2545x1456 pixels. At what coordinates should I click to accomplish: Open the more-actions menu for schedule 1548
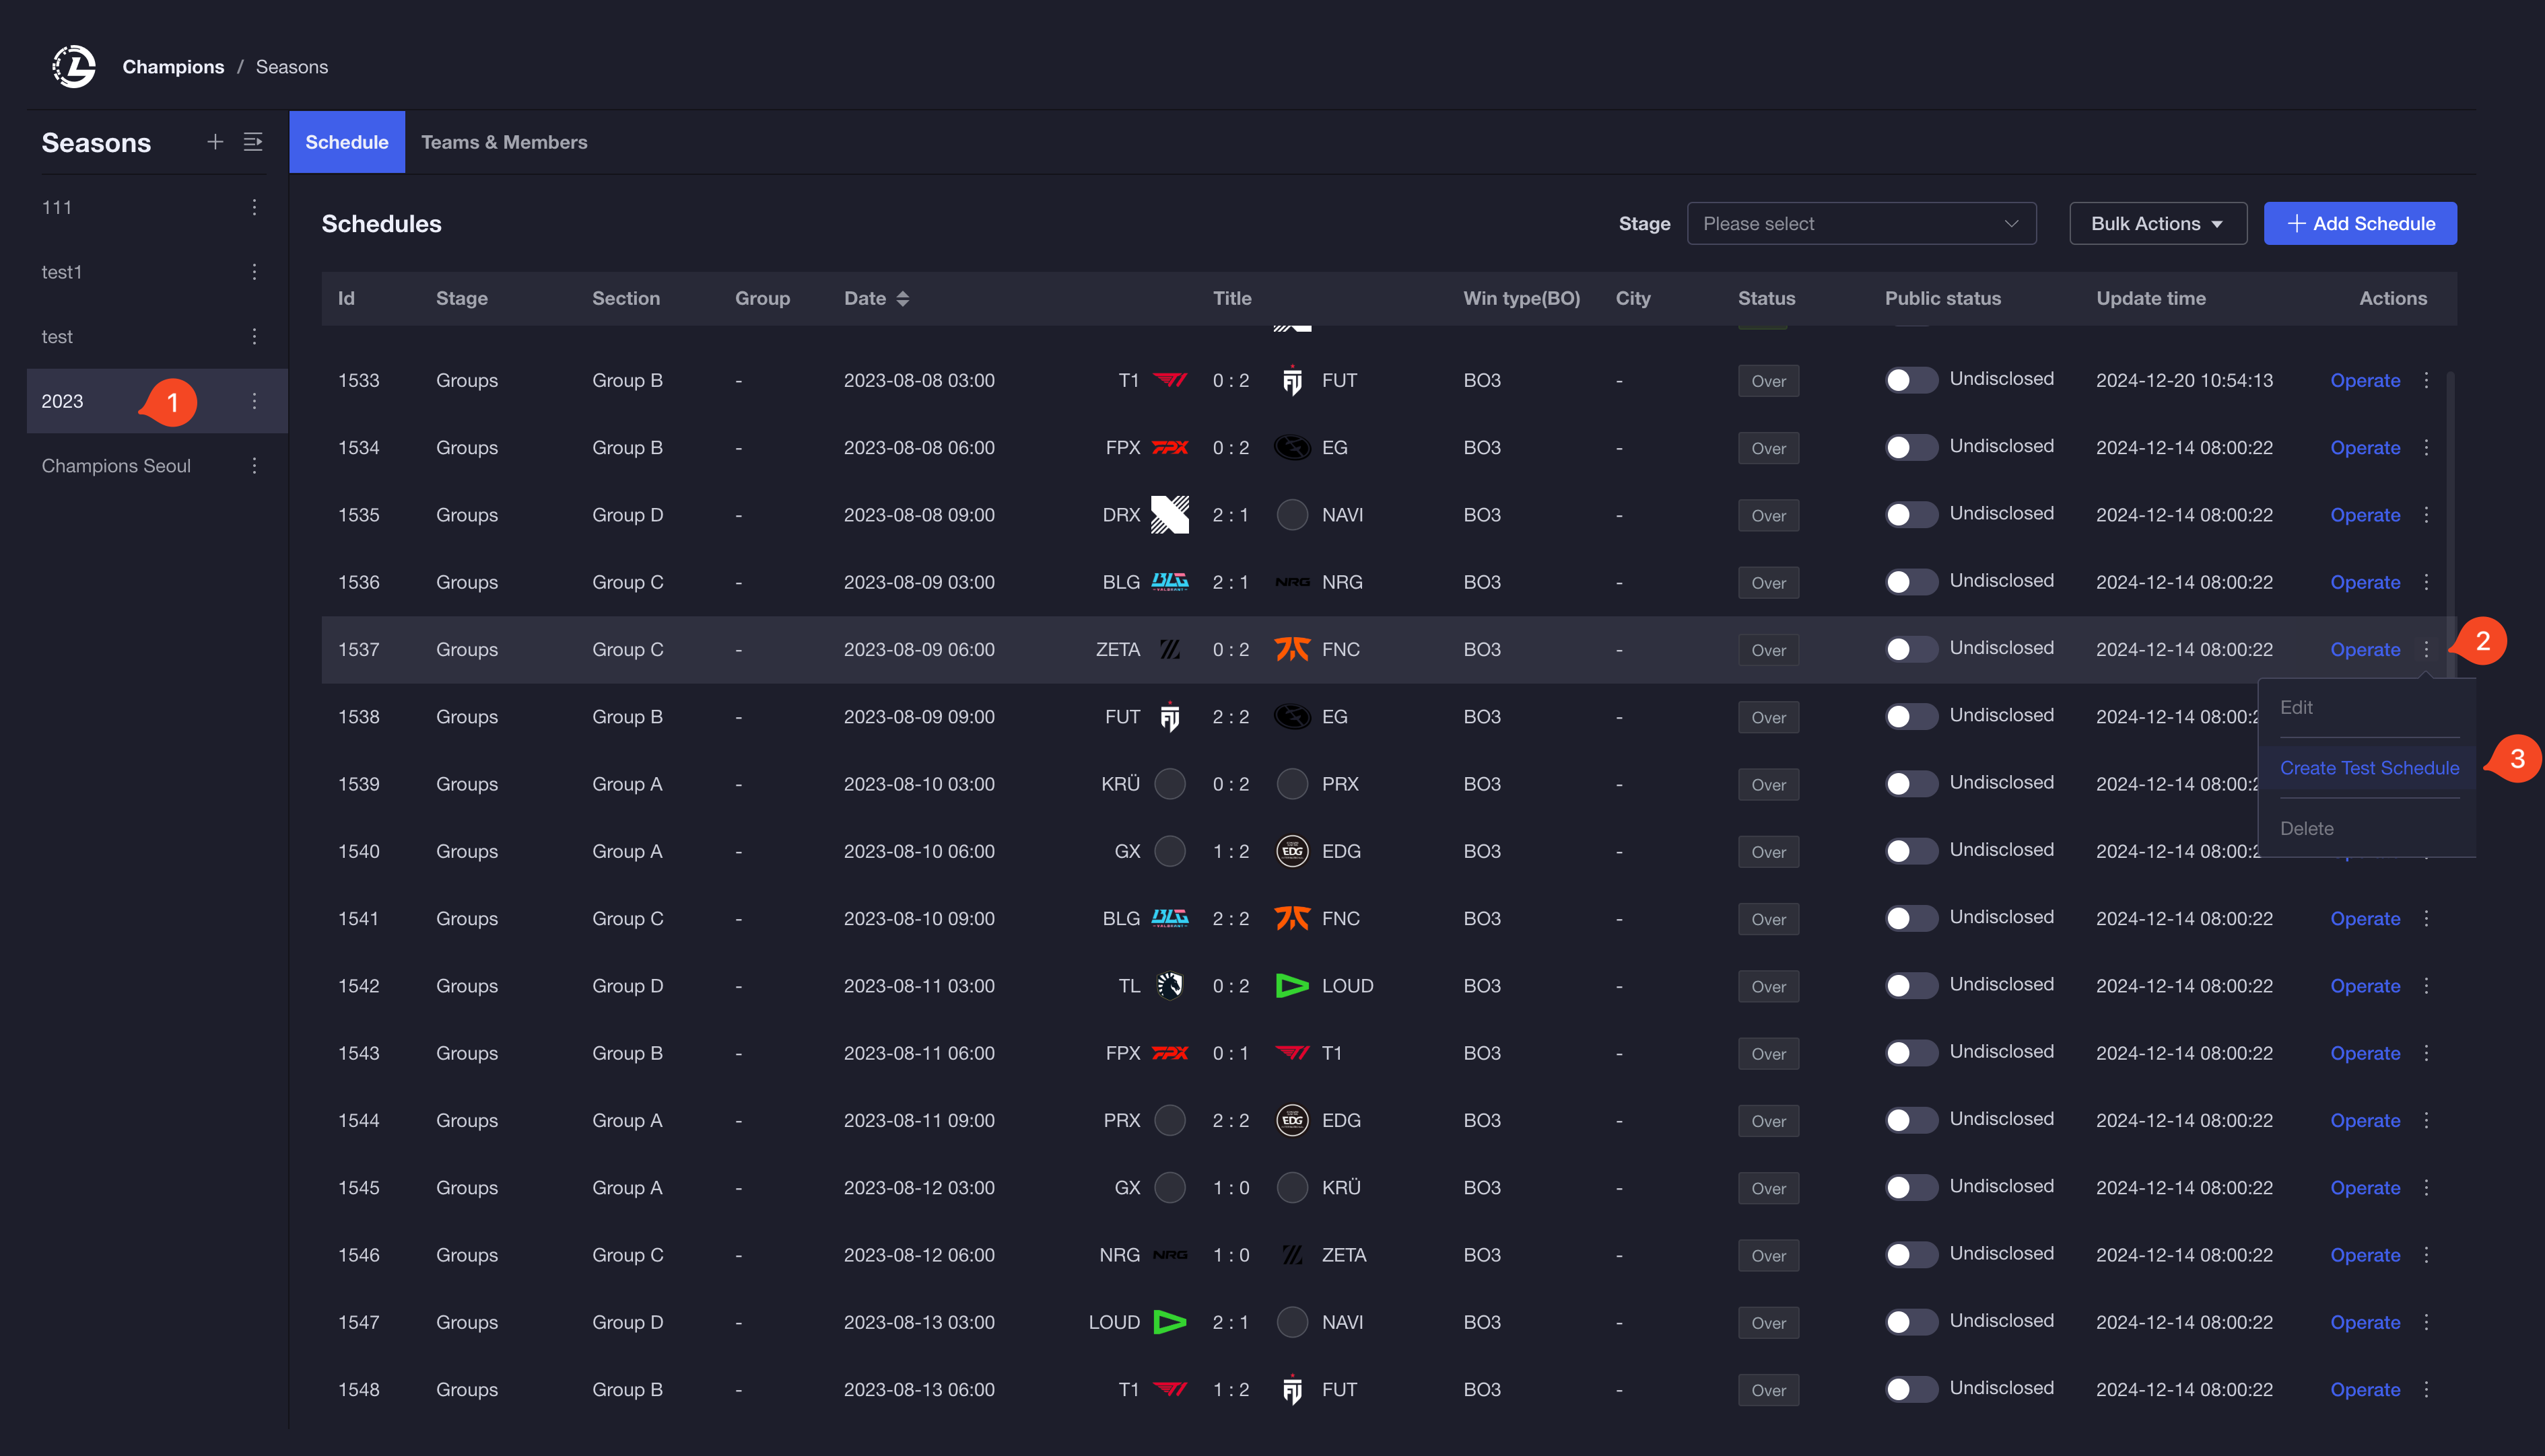pyautogui.click(x=2426, y=1389)
